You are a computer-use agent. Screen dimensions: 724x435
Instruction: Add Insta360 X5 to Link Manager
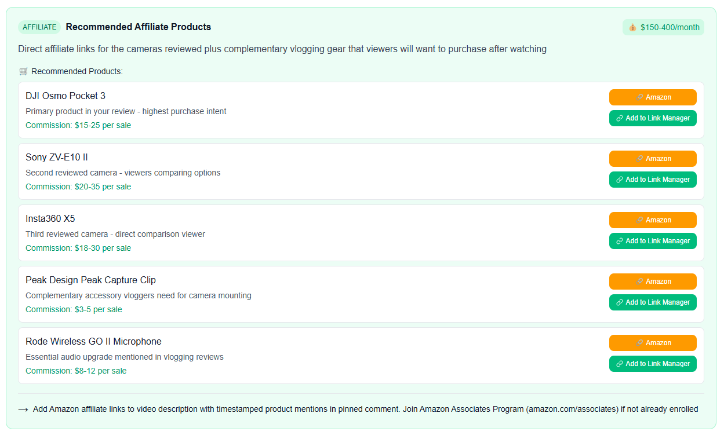(x=652, y=241)
